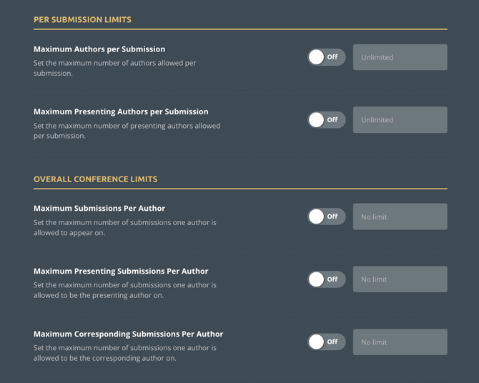The width and height of the screenshot is (479, 383).
Task: Click description about submissions one author appears on
Action: (124, 227)
